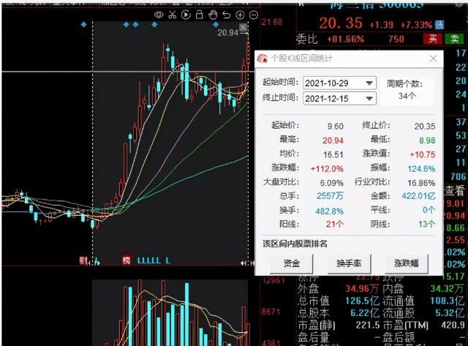Click the 资金 ranking button

(x=291, y=263)
